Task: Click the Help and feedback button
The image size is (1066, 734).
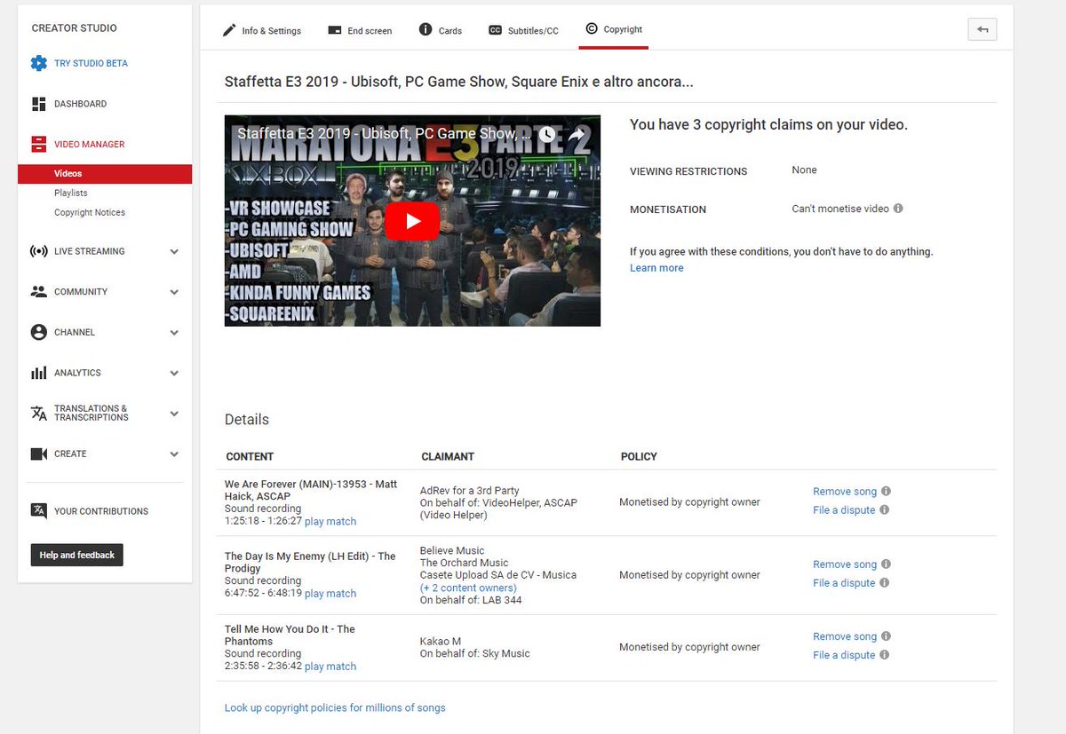Action: pyautogui.click(x=77, y=555)
